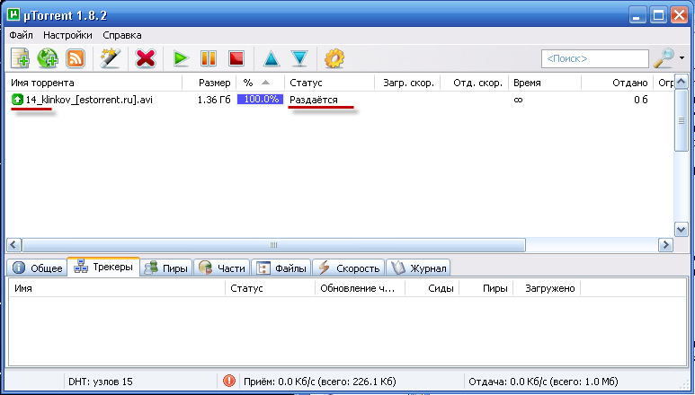Sort by Отд. скор. column header
The width and height of the screenshot is (695, 395).
pos(474,83)
